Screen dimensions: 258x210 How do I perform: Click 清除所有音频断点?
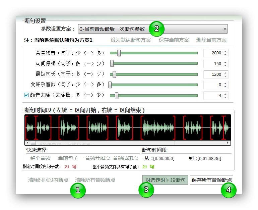pos(95,180)
